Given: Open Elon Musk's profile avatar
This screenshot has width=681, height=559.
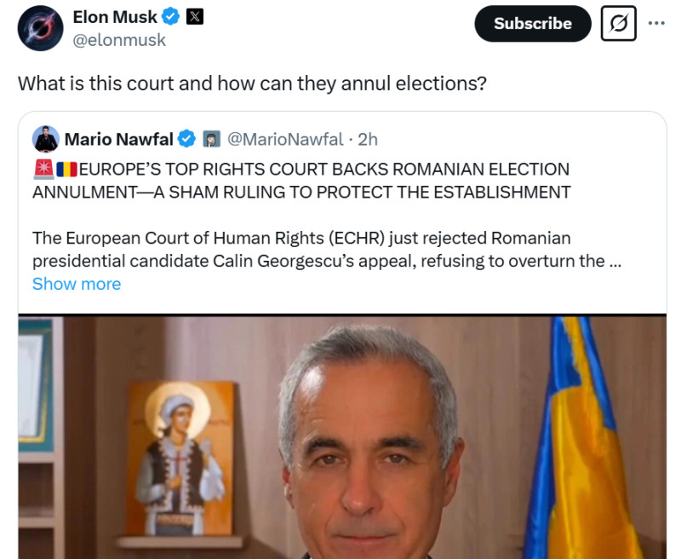Looking at the screenshot, I should coord(40,28).
